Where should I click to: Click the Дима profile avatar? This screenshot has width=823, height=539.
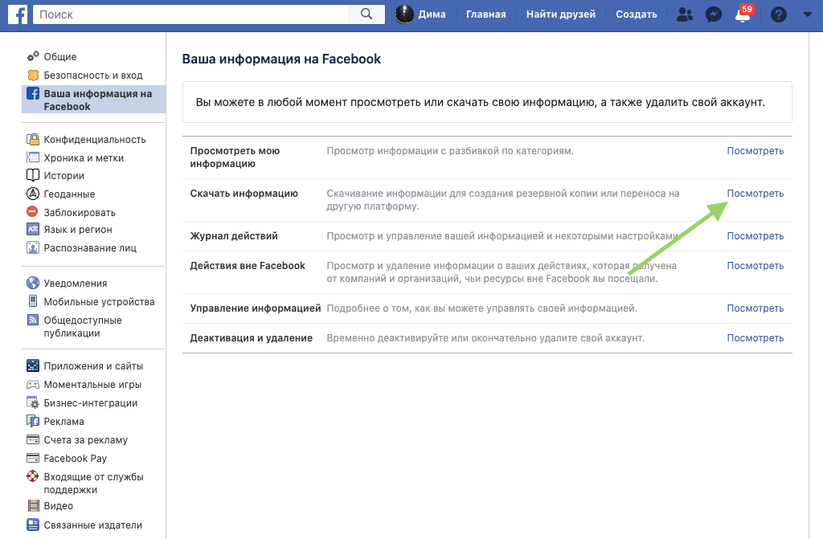pos(406,14)
